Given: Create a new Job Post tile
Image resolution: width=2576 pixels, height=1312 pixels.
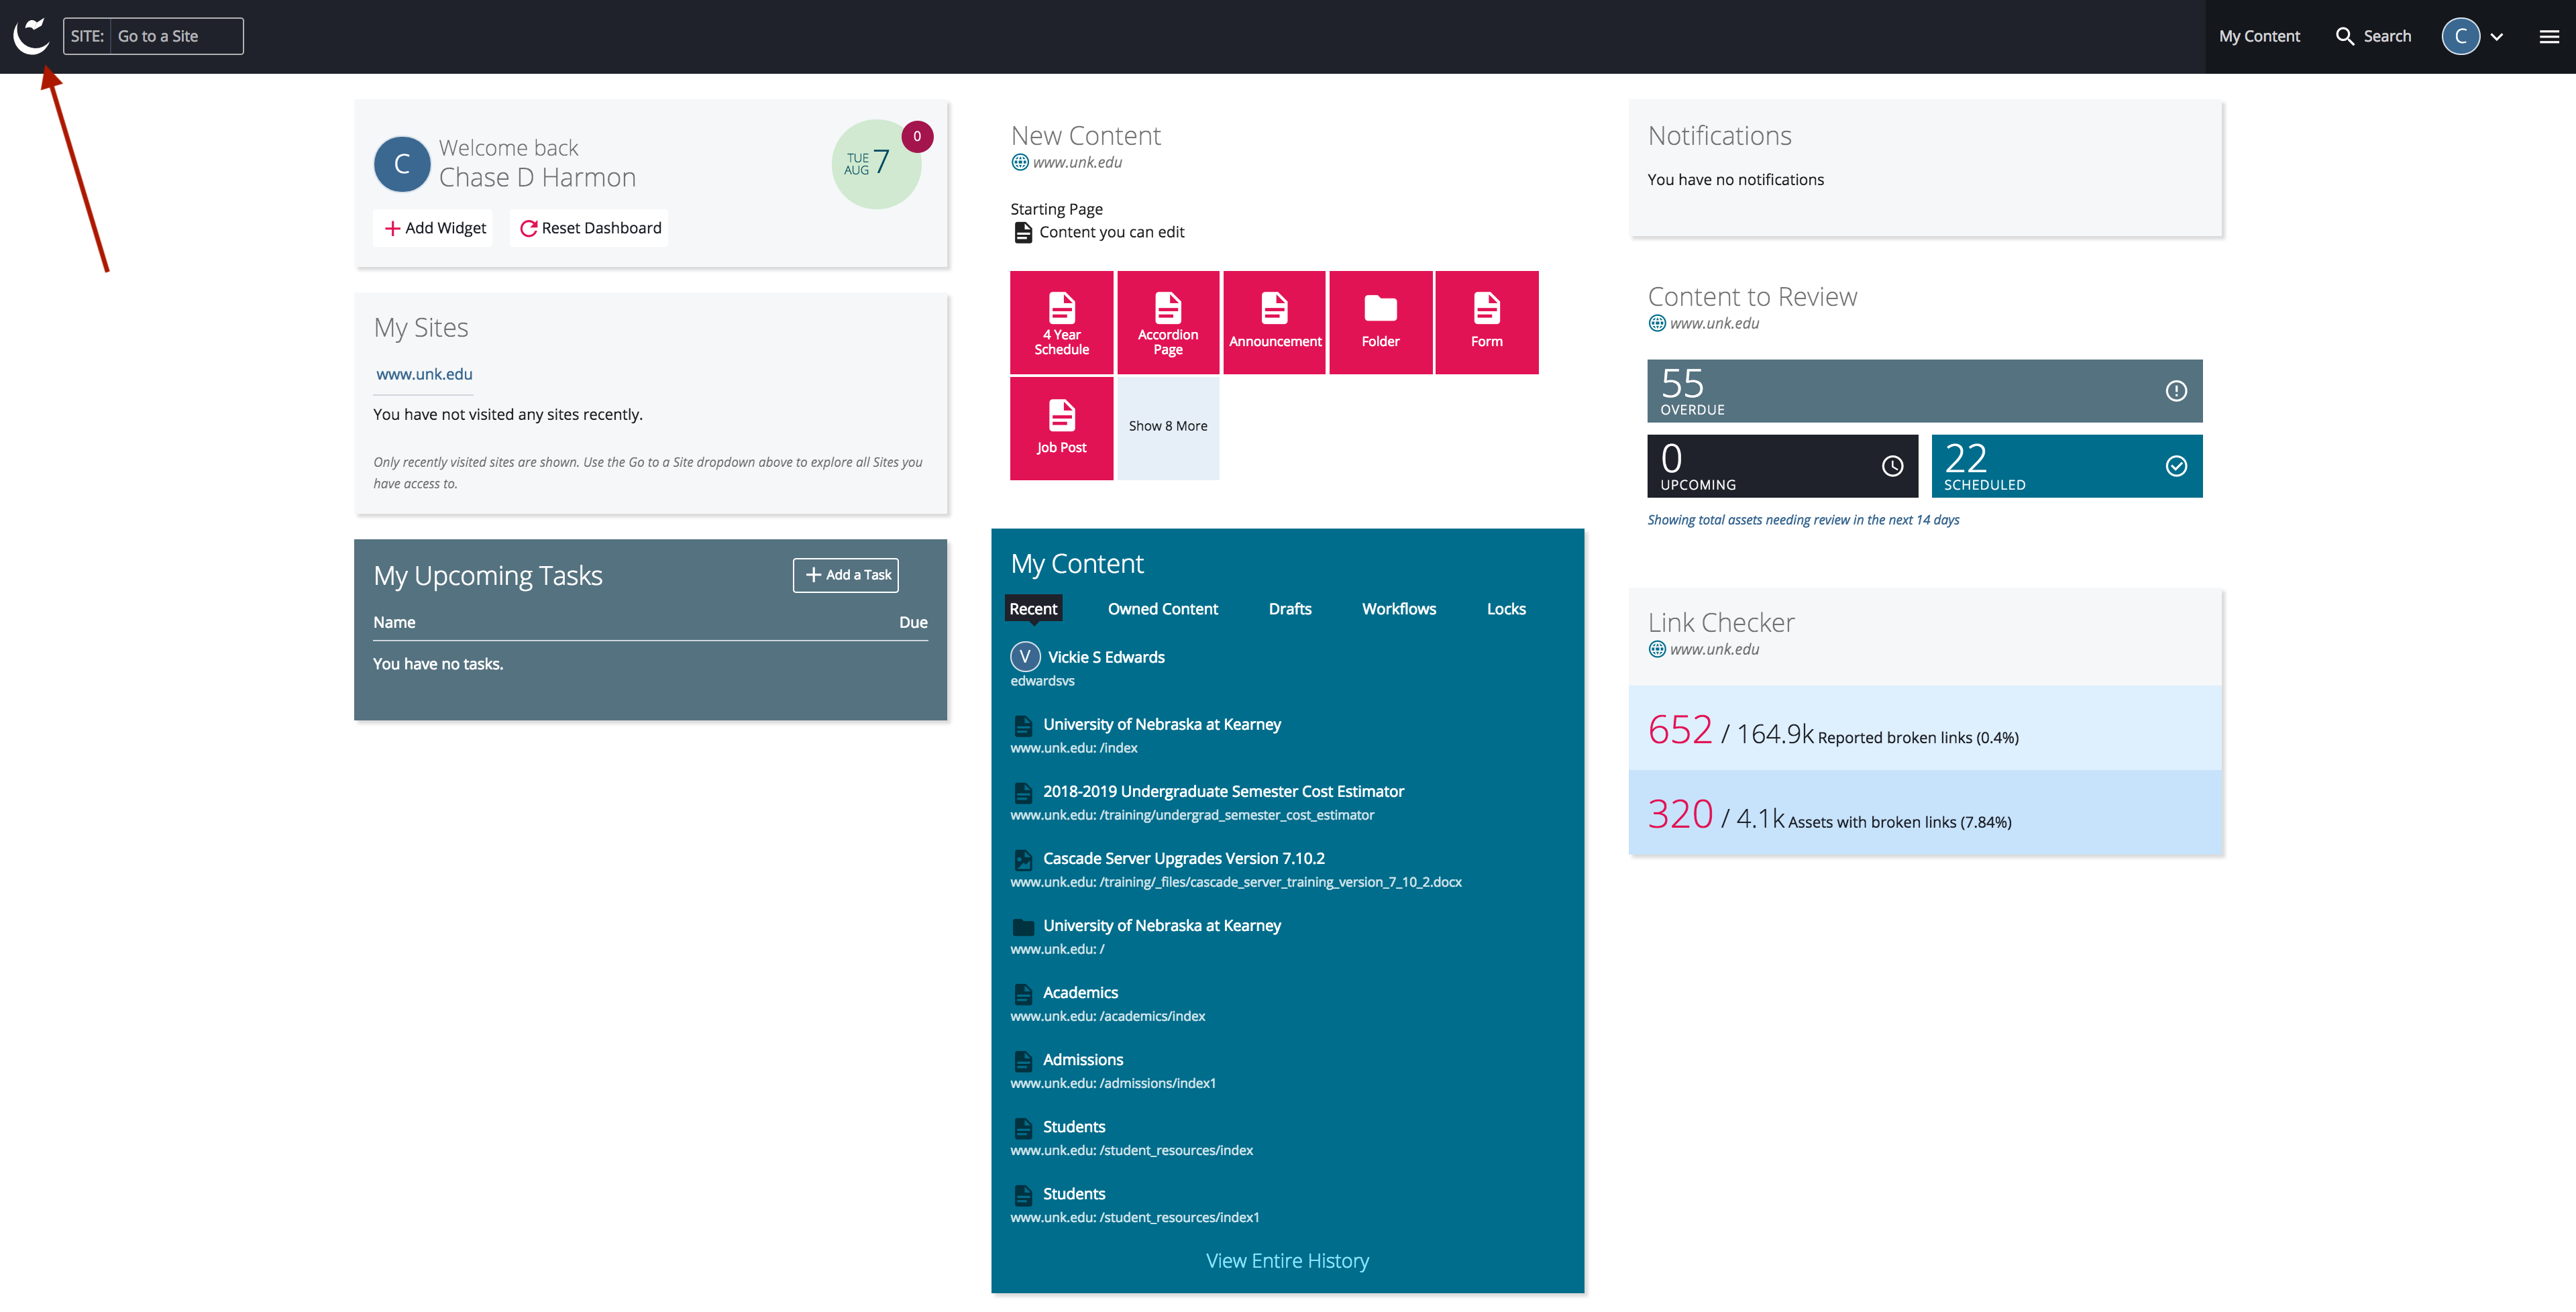Looking at the screenshot, I should point(1061,428).
